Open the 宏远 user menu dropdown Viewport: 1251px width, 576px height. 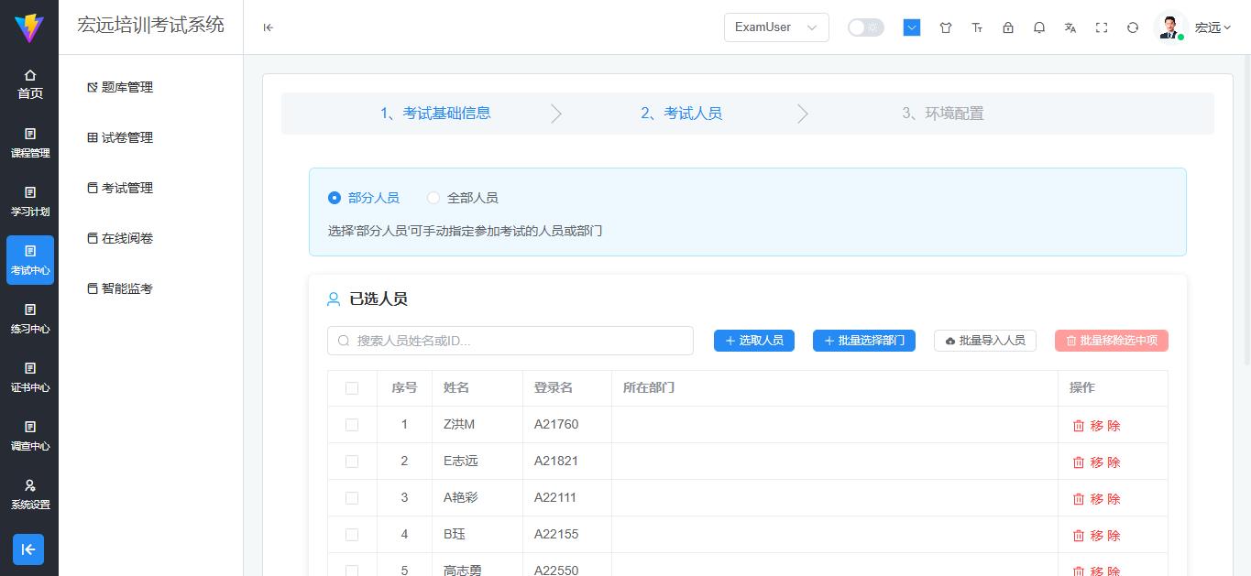pos(1211,27)
